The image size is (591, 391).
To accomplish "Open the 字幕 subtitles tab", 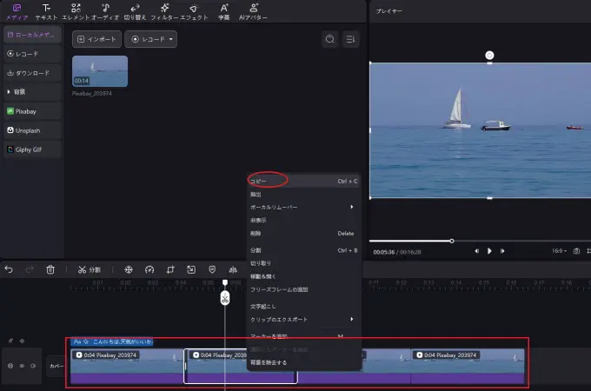I will (x=224, y=11).
